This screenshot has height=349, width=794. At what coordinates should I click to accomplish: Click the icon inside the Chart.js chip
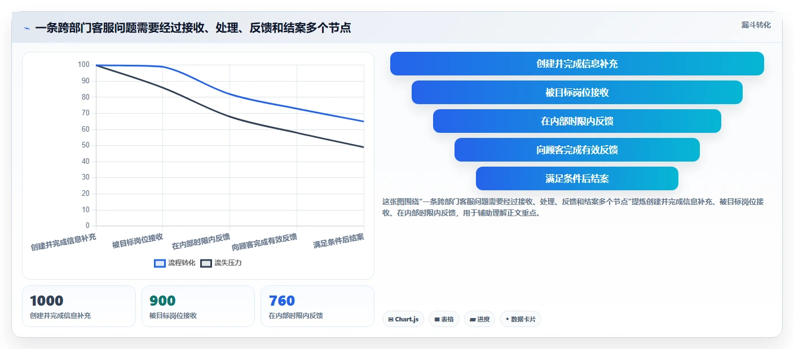(x=391, y=319)
